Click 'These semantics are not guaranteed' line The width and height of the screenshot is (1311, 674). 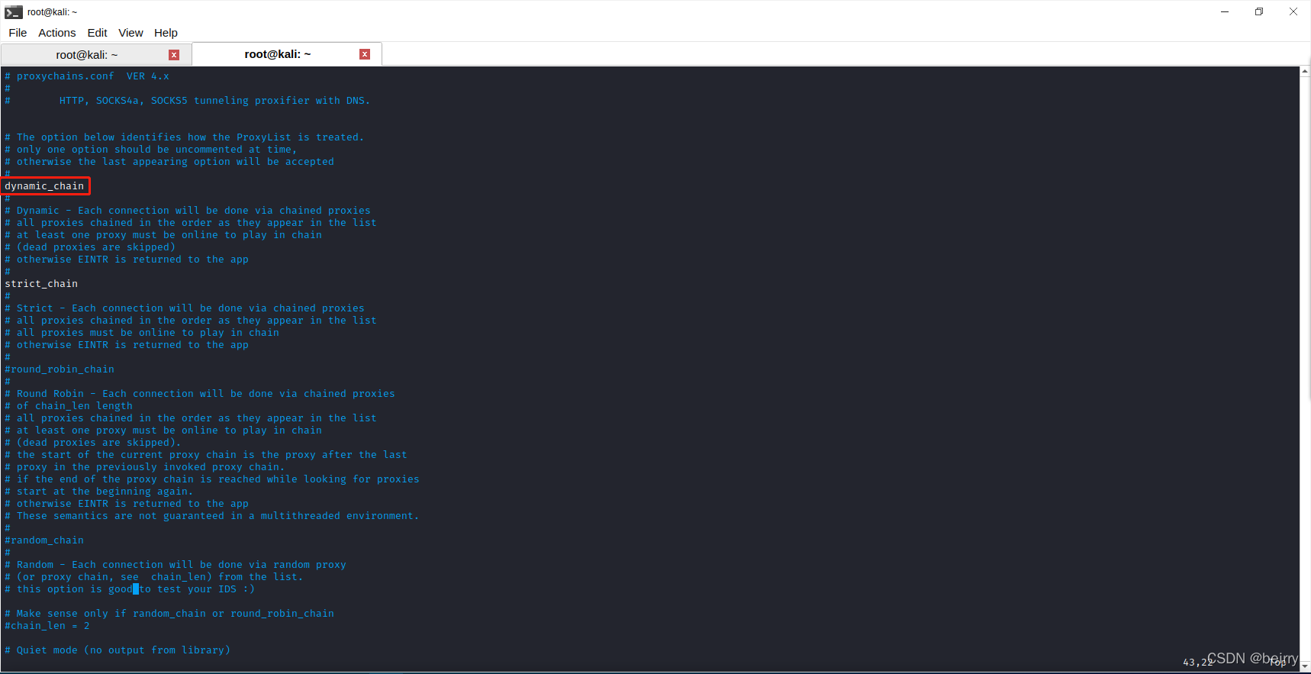(212, 516)
